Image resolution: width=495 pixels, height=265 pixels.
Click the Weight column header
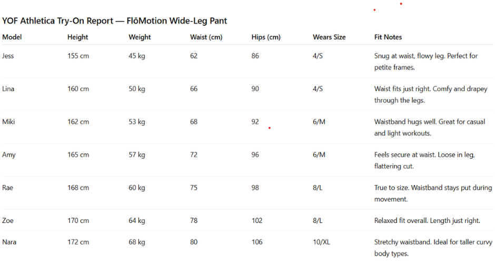(x=140, y=37)
